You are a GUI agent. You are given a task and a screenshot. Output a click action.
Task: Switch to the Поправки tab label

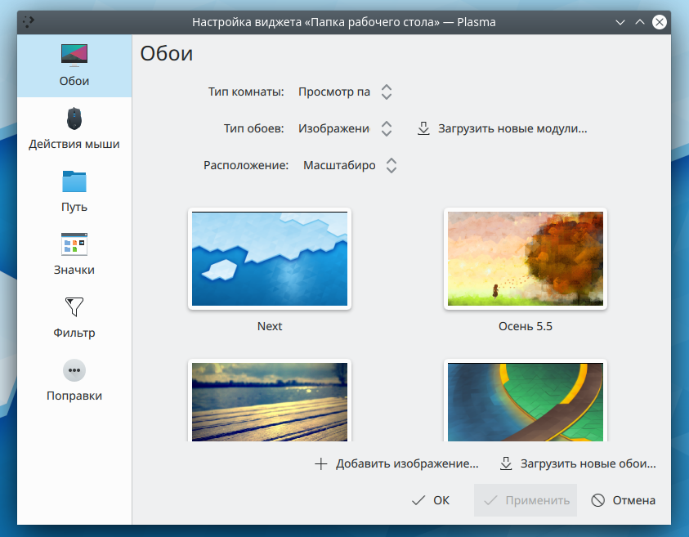pos(74,396)
